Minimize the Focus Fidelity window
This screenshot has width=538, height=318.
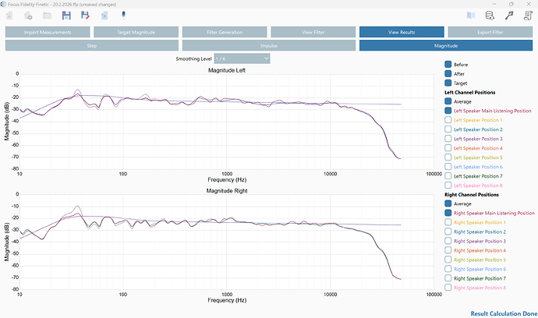(494, 4)
